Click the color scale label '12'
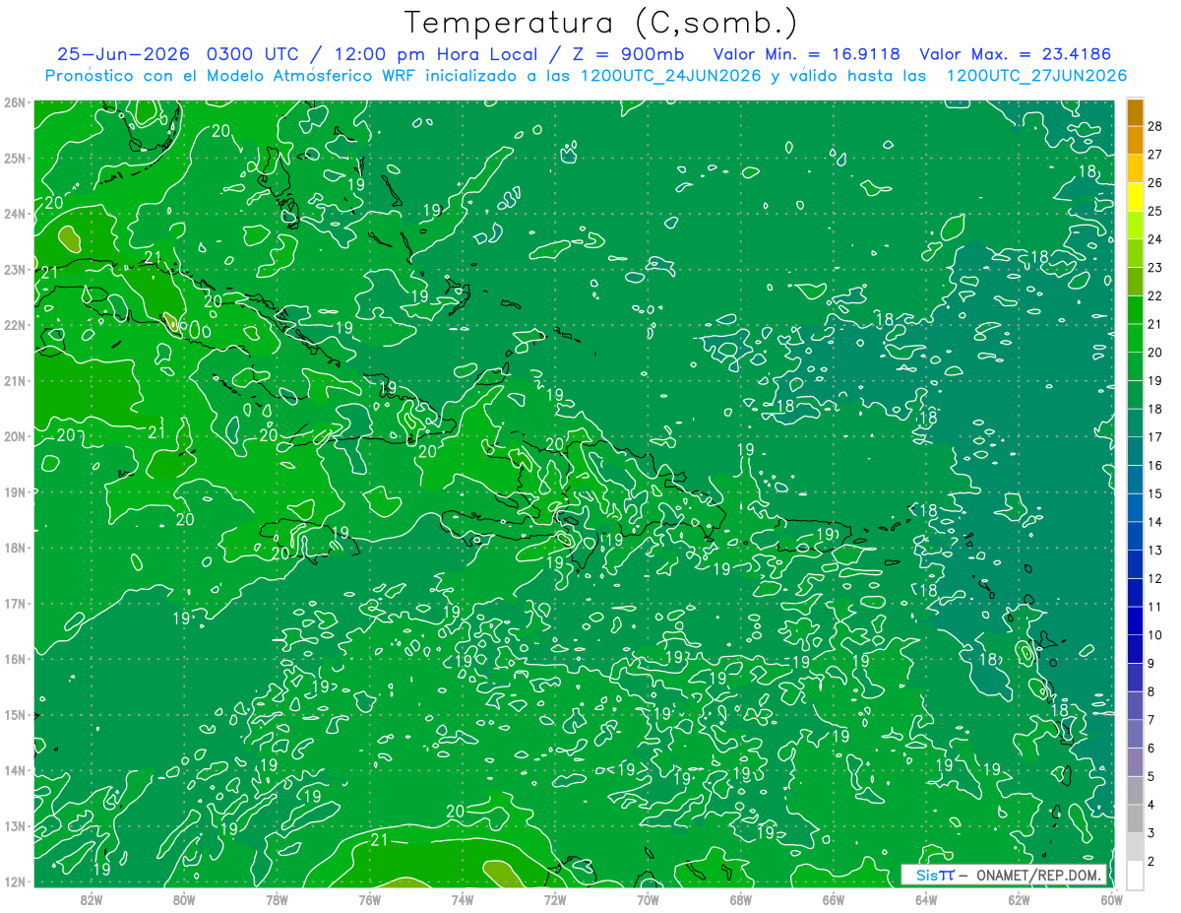Image resolution: width=1181 pixels, height=913 pixels. point(1154,578)
